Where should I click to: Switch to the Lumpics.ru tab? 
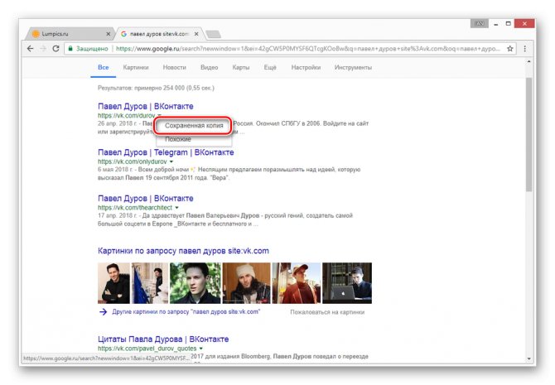tap(70, 34)
